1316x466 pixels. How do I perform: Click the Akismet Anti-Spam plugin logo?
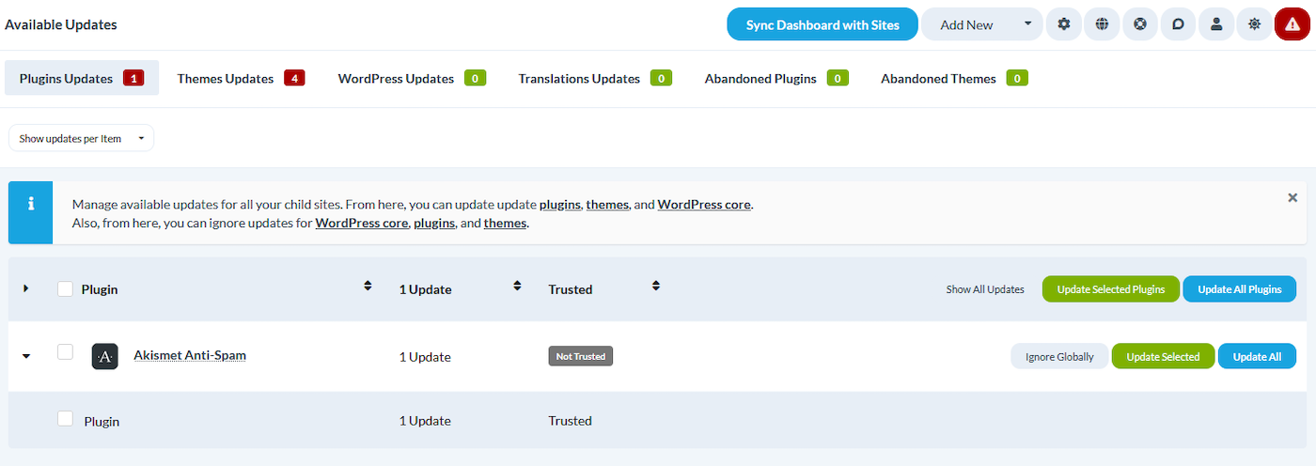click(x=104, y=356)
